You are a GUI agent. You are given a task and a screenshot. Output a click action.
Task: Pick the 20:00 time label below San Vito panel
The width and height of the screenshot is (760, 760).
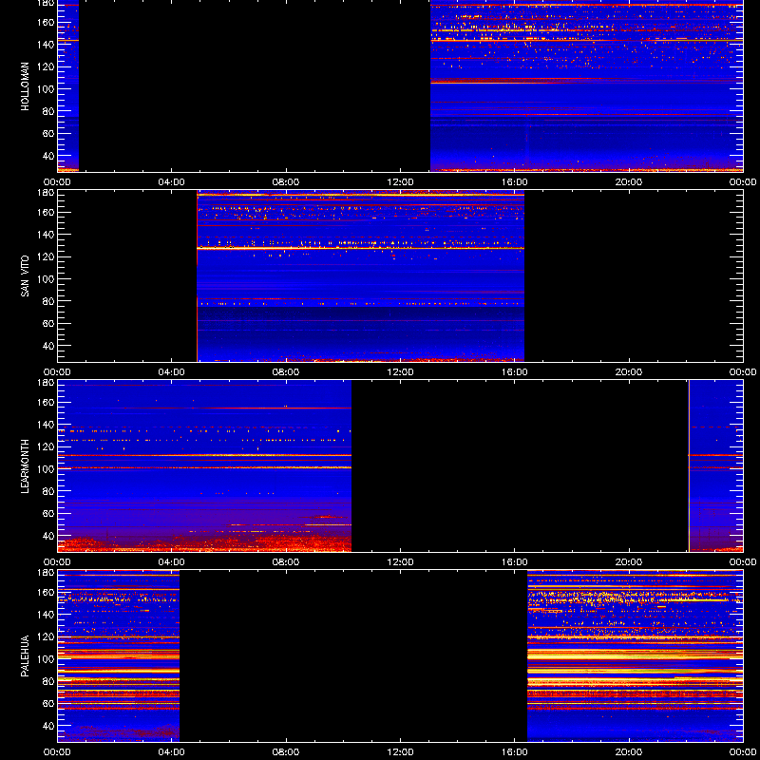(629, 372)
